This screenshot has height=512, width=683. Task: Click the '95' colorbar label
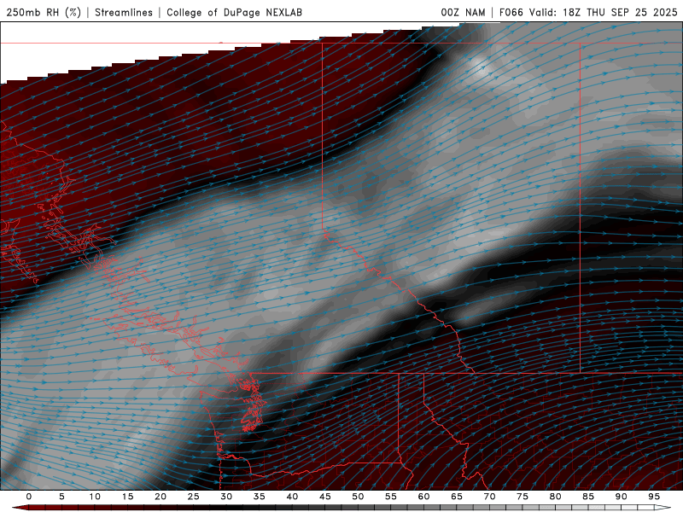point(654,497)
